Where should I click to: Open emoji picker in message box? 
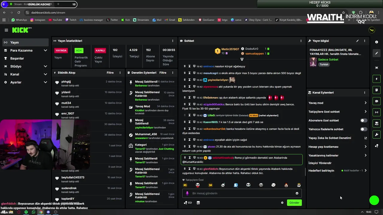click(297, 193)
